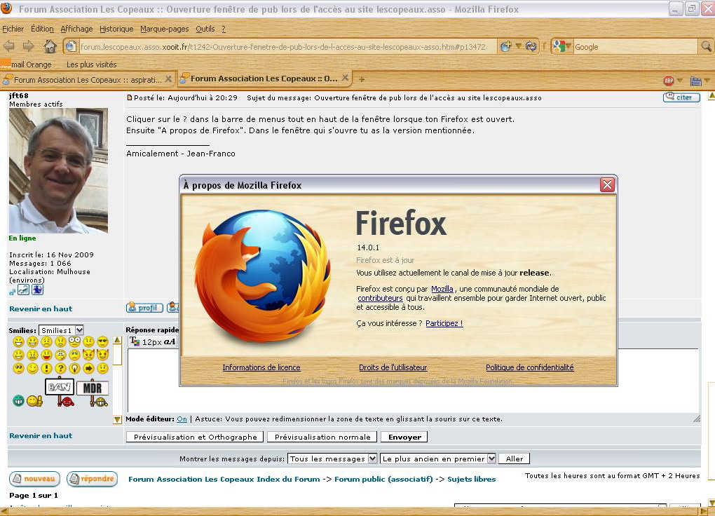Insert the BAN sign smiley
The image size is (715, 516).
click(x=61, y=393)
